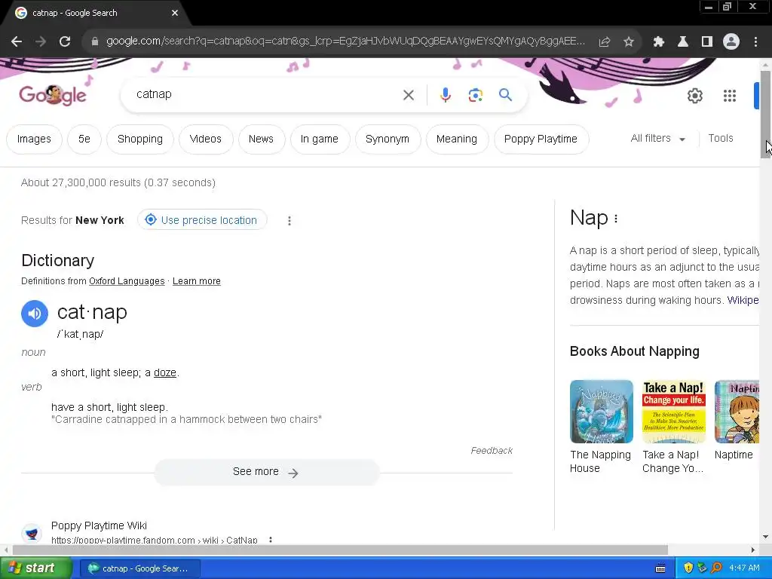Switch to Videos results
The image size is (772, 579).
[x=205, y=139]
